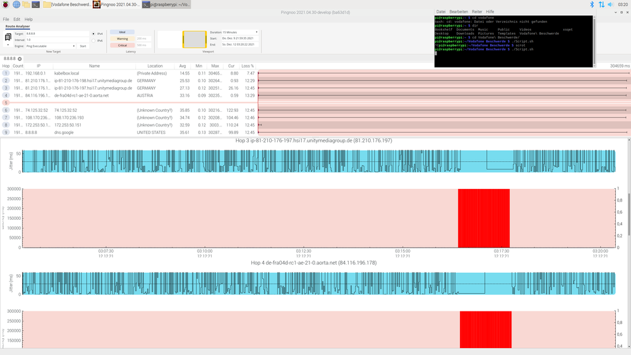Open the Bearbeiten menu in terminal
Screen dimensions: 631x355
(458, 11)
